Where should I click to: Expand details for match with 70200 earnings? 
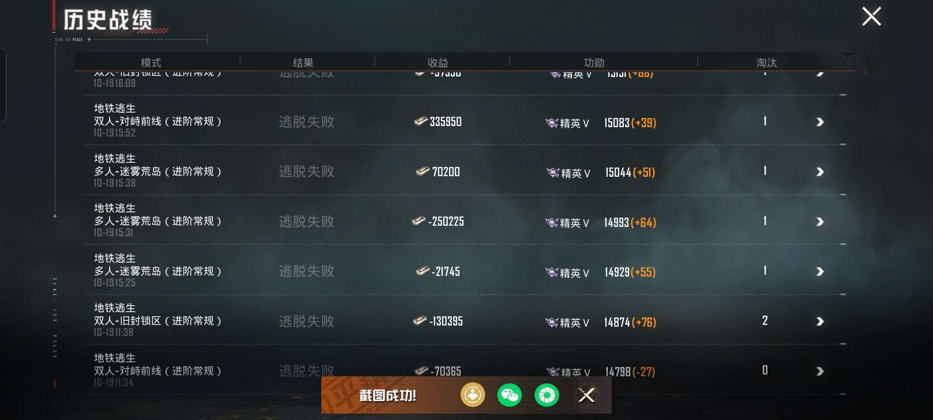(x=820, y=171)
